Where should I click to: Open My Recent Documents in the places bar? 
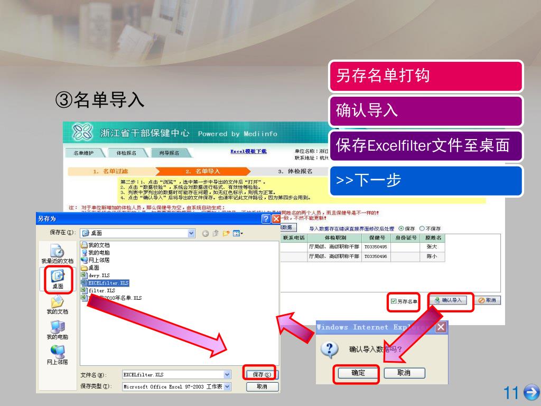tap(57, 254)
